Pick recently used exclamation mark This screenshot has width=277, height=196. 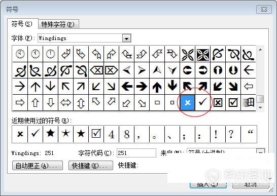218,134
